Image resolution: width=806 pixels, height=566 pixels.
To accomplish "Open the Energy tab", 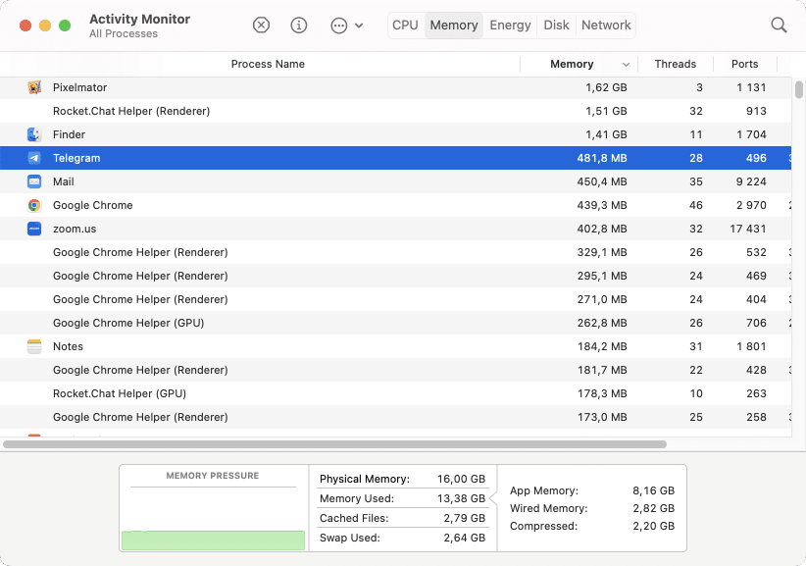I will point(510,26).
